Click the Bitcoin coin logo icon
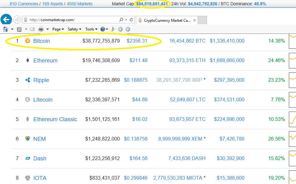 28,41
